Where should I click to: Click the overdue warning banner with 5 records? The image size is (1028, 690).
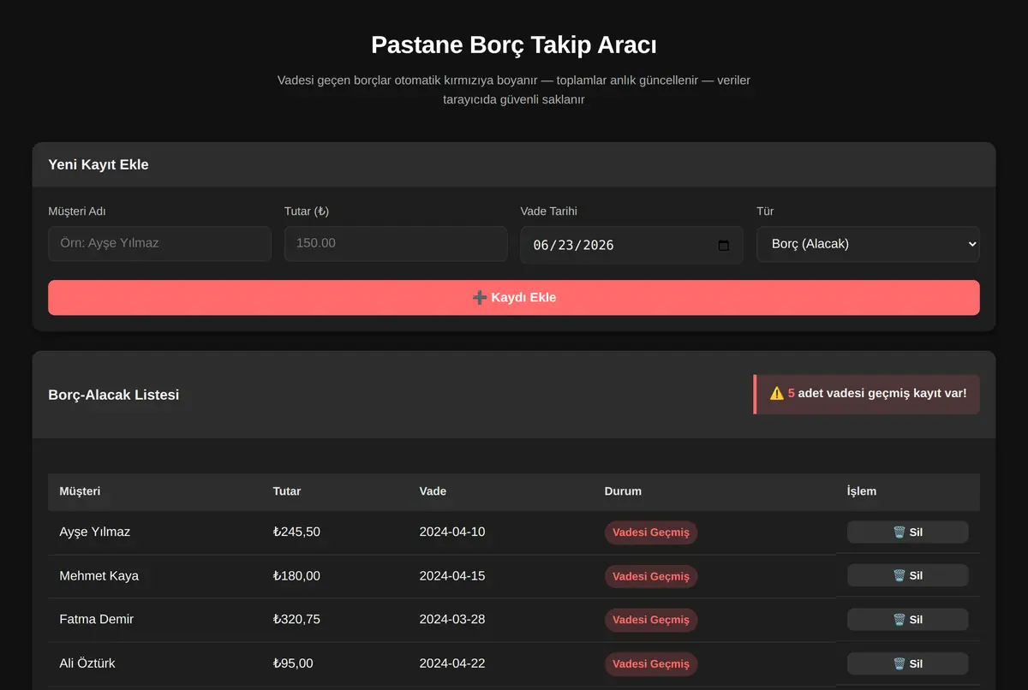click(866, 394)
